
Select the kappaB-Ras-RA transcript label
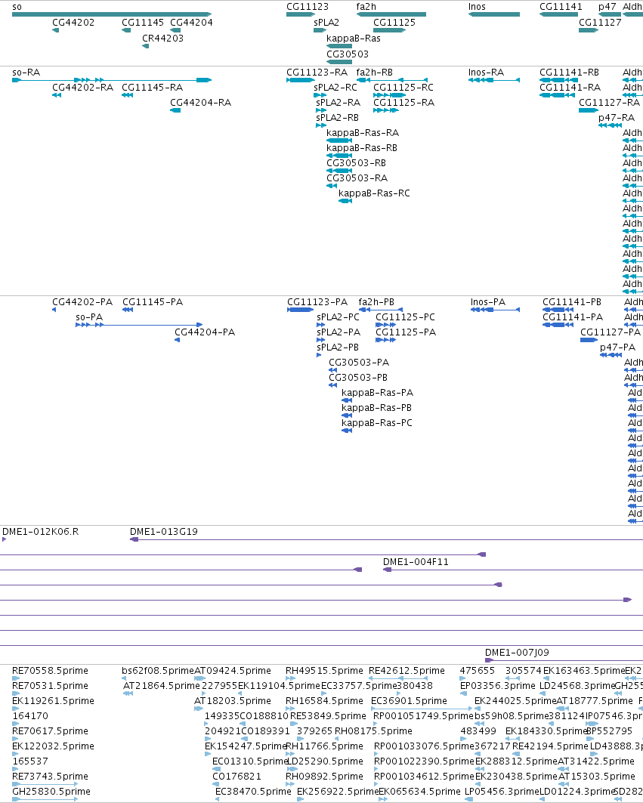click(362, 133)
